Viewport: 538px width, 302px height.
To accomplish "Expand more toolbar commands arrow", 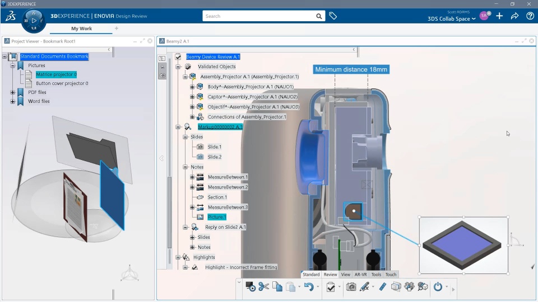I will pos(453,289).
